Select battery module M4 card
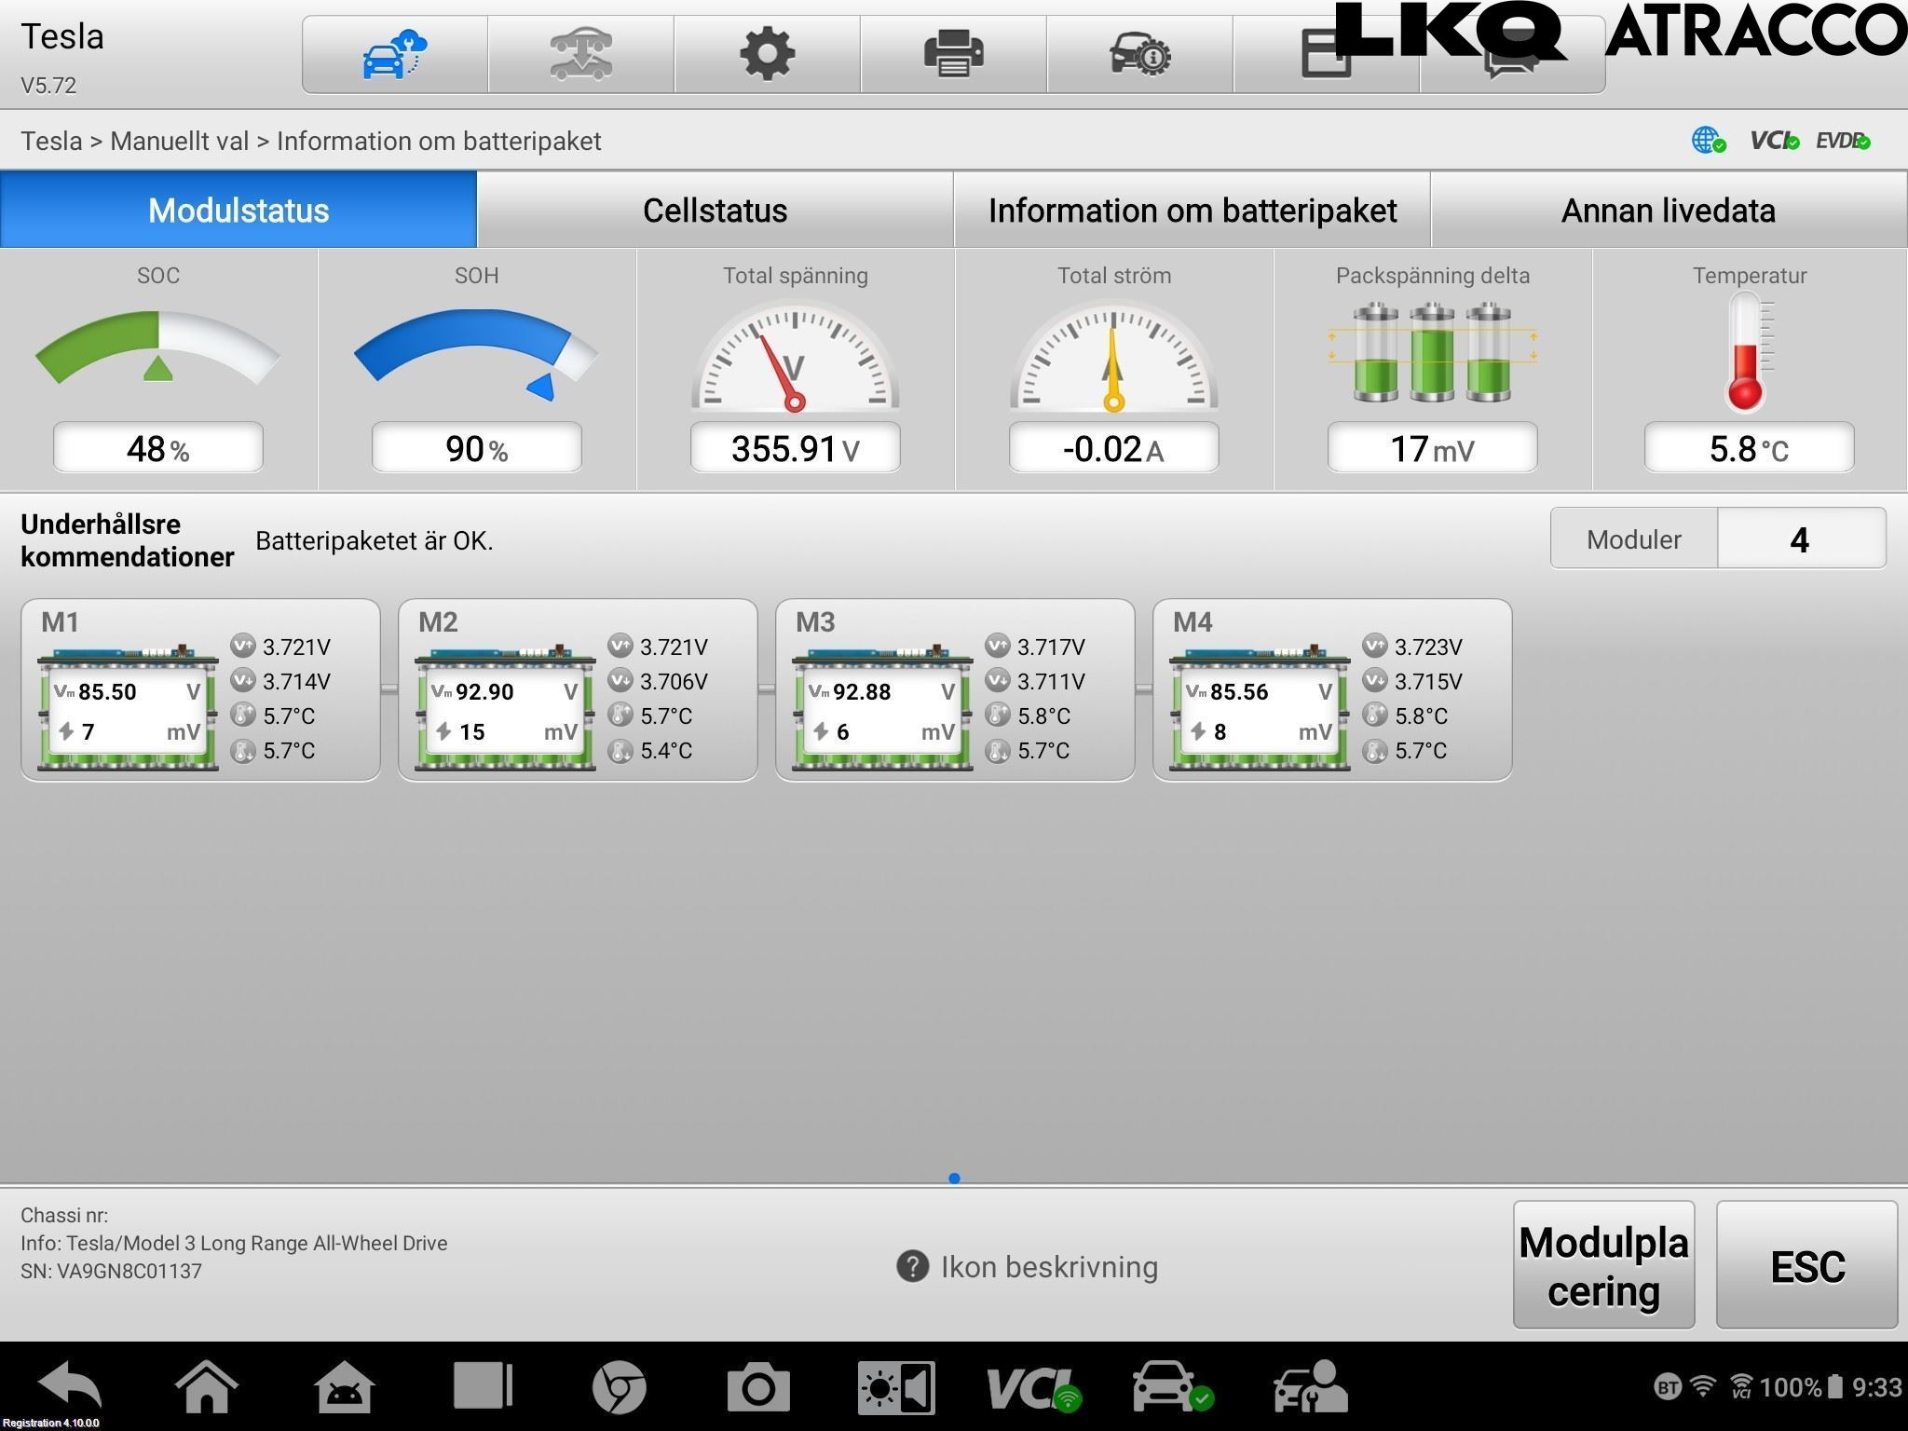Image resolution: width=1908 pixels, height=1431 pixels. 1331,689
